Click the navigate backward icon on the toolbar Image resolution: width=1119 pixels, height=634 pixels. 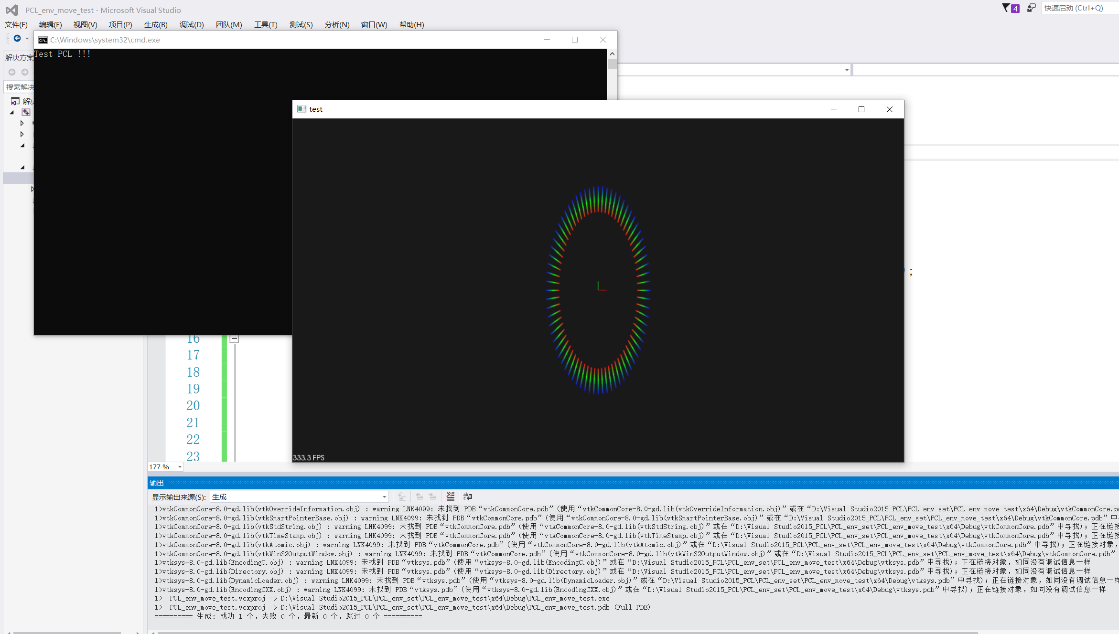pyautogui.click(x=17, y=39)
